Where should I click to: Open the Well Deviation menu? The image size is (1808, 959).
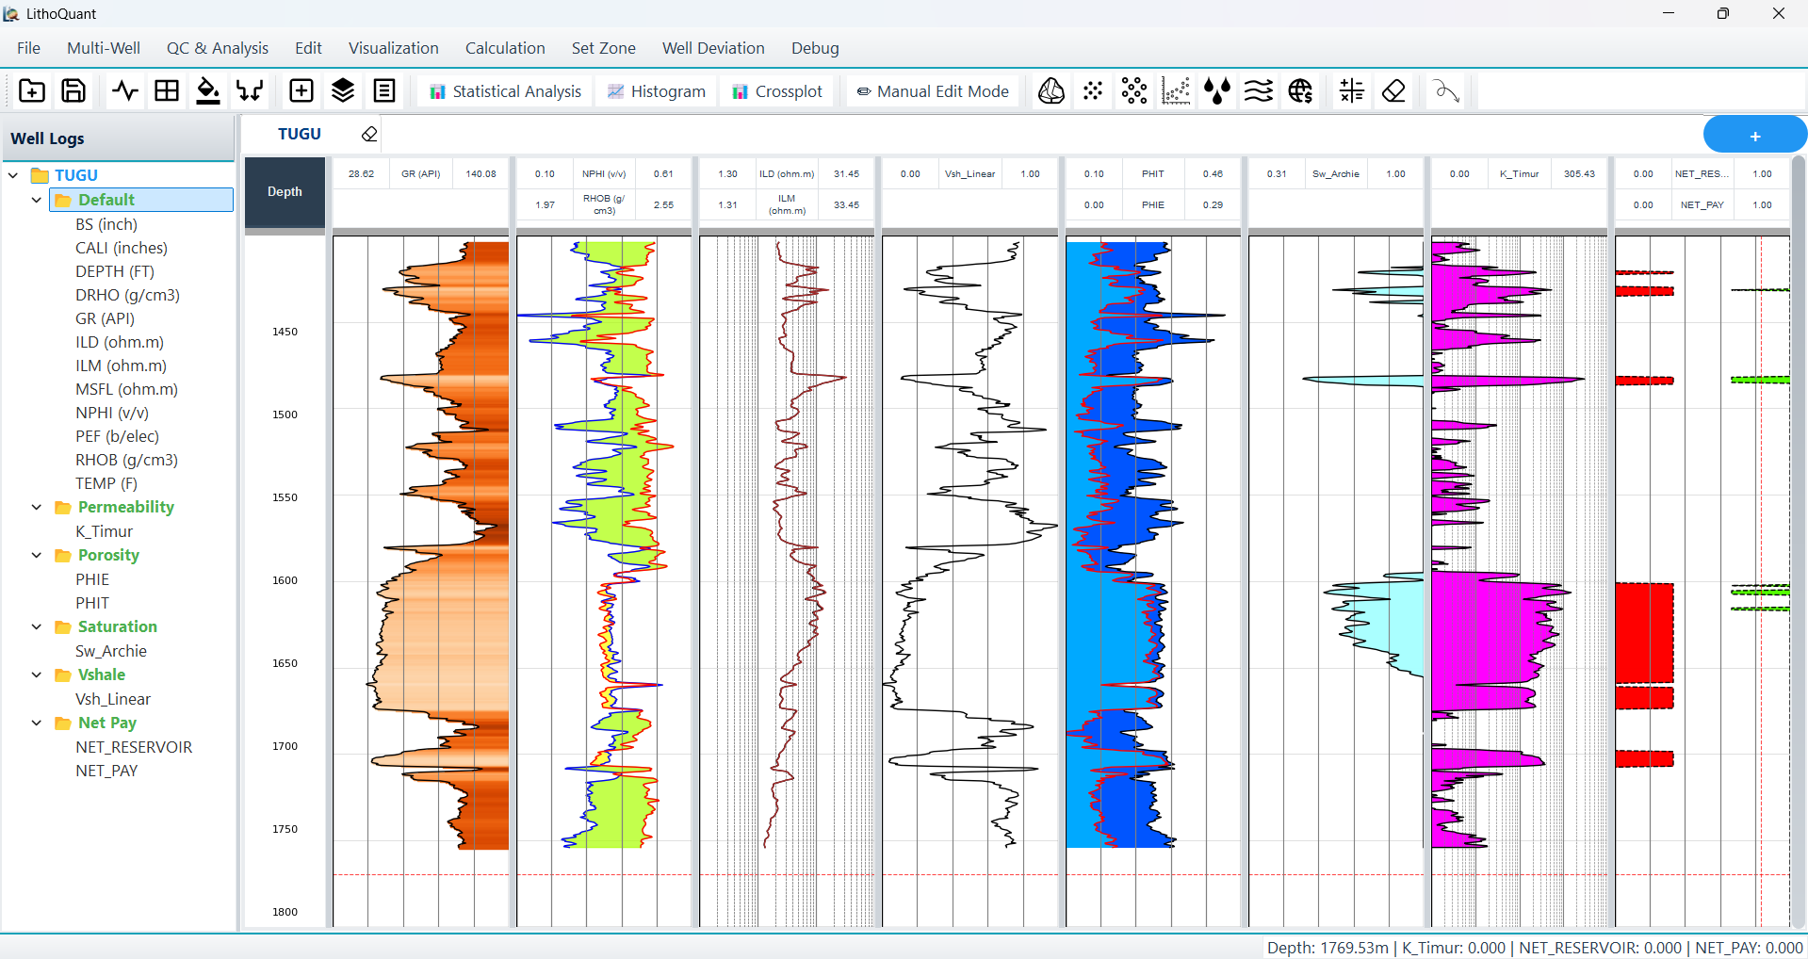[x=712, y=48]
